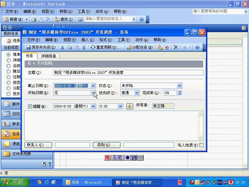Open the Start Date (开始日期) dropdown arrow
This screenshot has height=187, width=249.
point(93,93)
